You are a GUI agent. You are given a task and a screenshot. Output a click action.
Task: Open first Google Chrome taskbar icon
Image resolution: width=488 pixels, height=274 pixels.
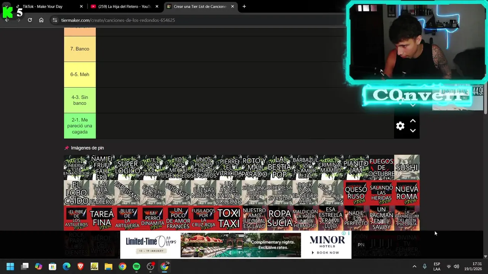(122, 267)
